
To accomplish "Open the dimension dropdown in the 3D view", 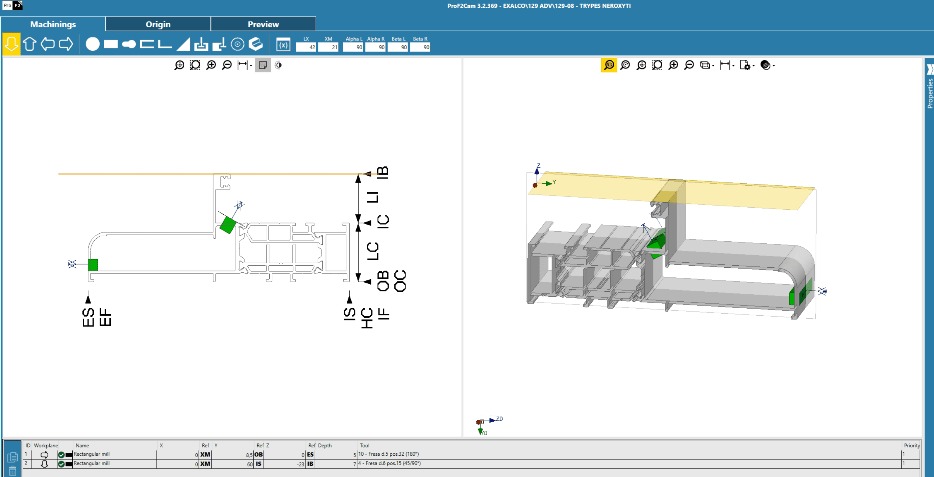I will click(x=727, y=65).
